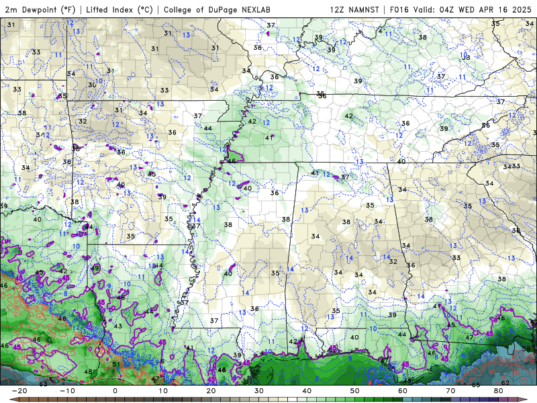The image size is (537, 403).
Task: Click the 50 label on color scale
Action: 355,391
